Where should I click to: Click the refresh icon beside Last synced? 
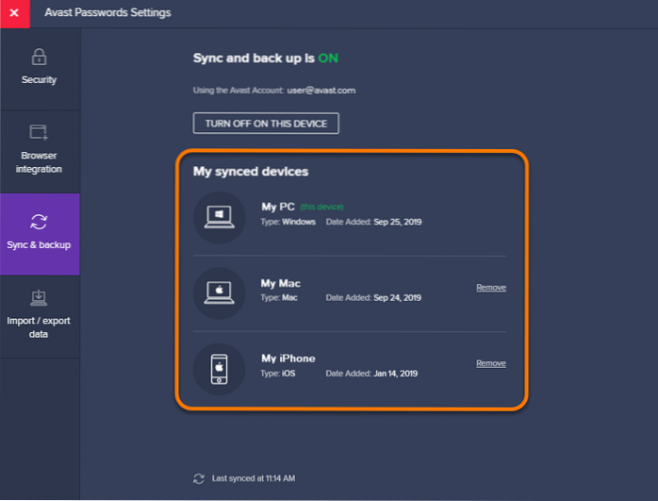(198, 479)
